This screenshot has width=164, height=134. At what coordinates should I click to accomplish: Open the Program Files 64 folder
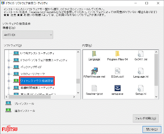click(117, 54)
